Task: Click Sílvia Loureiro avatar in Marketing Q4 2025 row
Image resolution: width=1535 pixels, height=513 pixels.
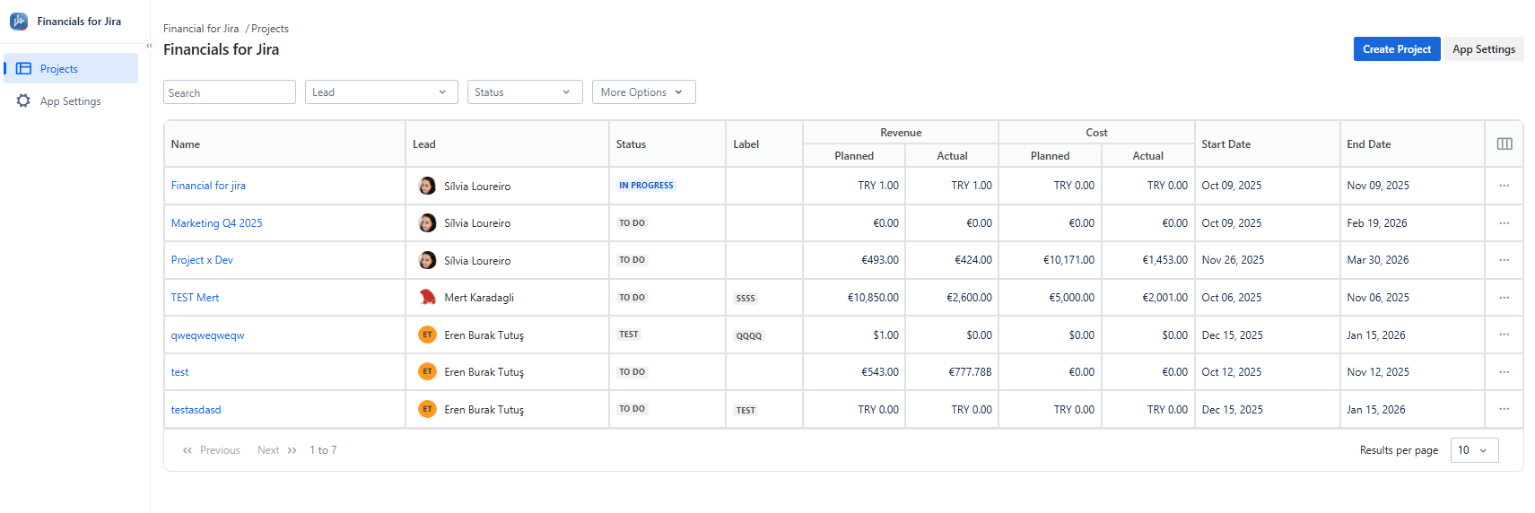Action: click(428, 222)
